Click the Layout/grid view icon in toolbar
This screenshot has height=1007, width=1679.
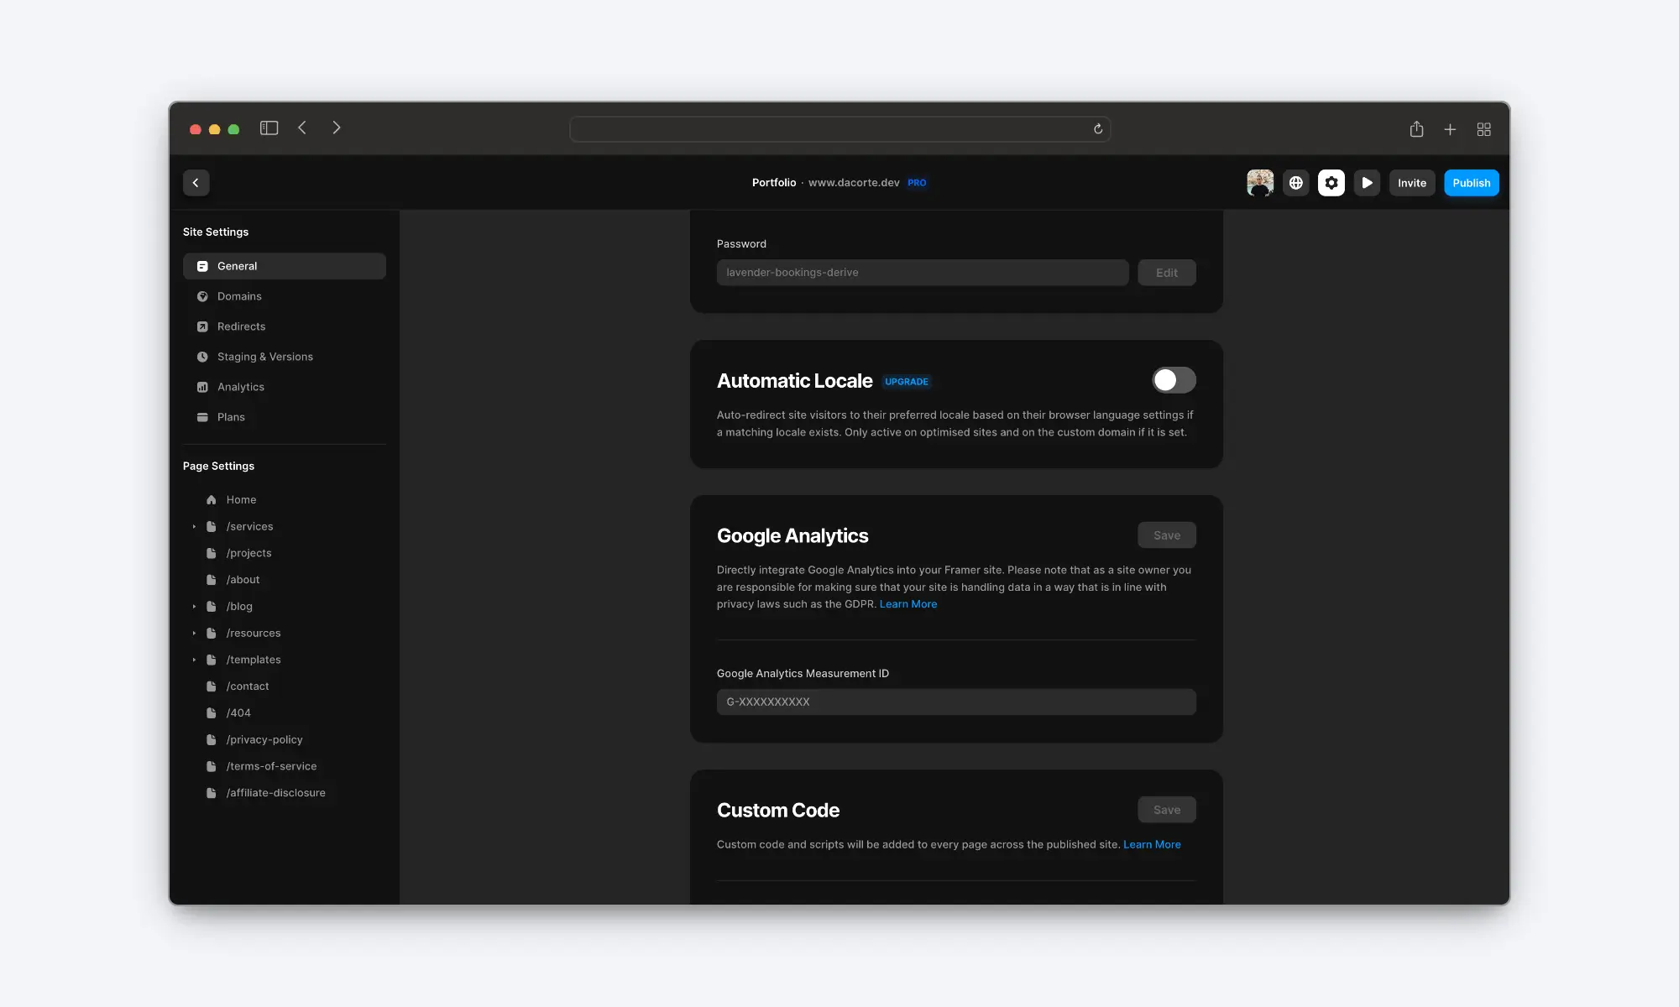(1485, 128)
